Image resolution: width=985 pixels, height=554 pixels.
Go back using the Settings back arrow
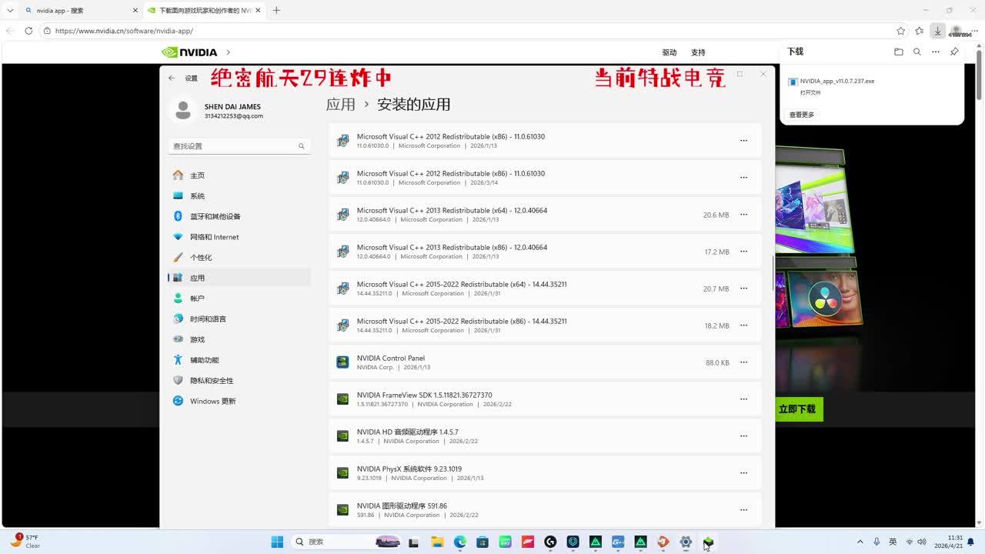172,78
